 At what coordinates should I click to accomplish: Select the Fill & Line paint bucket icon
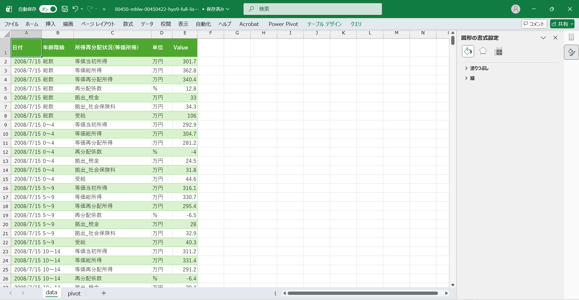(468, 52)
